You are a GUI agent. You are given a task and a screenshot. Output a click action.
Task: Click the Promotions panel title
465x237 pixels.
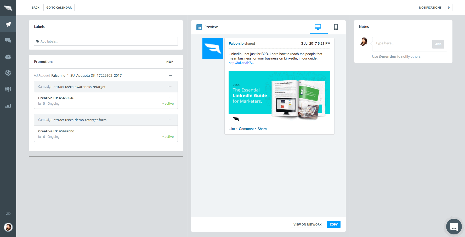click(44, 62)
